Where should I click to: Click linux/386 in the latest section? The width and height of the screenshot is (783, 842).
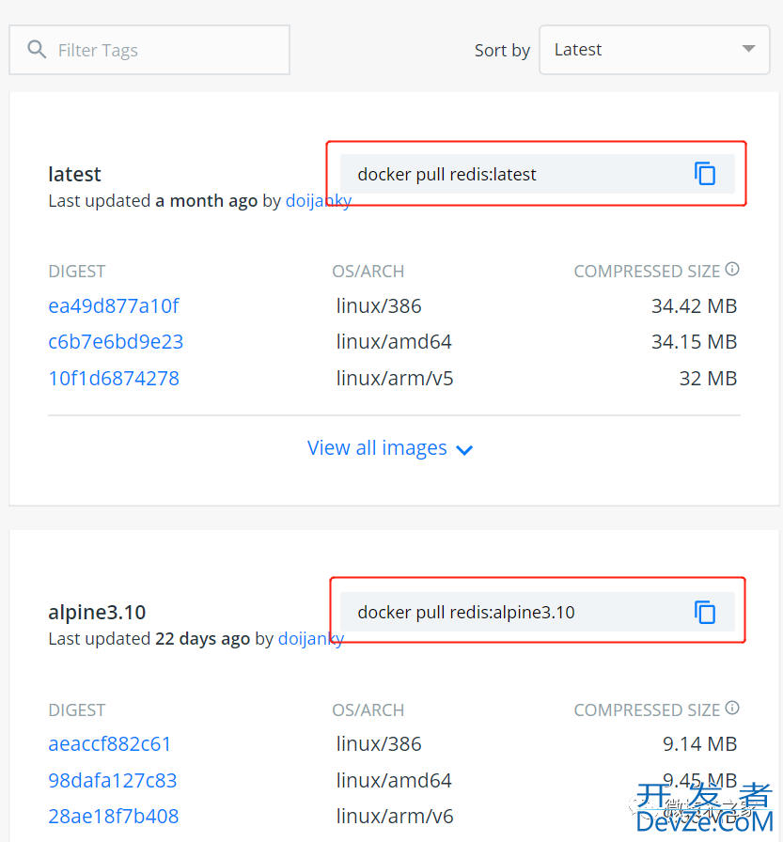tap(379, 306)
